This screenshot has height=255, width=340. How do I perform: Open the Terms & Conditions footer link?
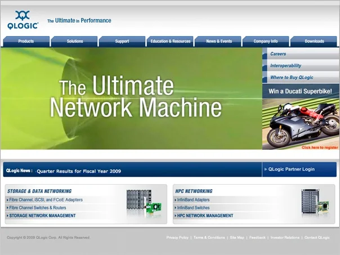209,238
